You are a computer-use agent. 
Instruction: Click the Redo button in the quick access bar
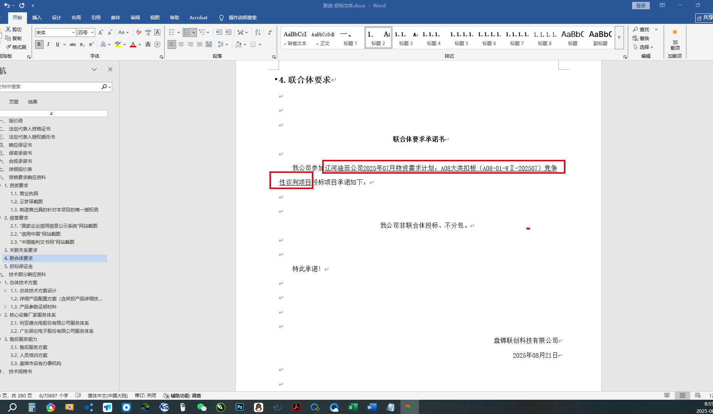pos(22,5)
